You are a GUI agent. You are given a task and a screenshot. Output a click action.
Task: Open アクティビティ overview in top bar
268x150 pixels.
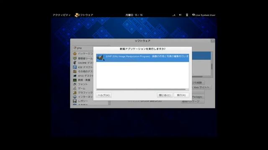pyautogui.click(x=62, y=15)
